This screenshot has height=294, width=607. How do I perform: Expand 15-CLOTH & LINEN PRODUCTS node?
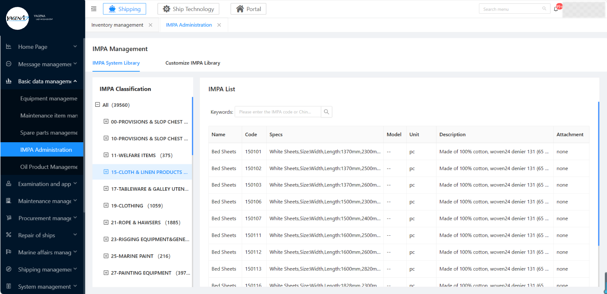click(x=106, y=172)
